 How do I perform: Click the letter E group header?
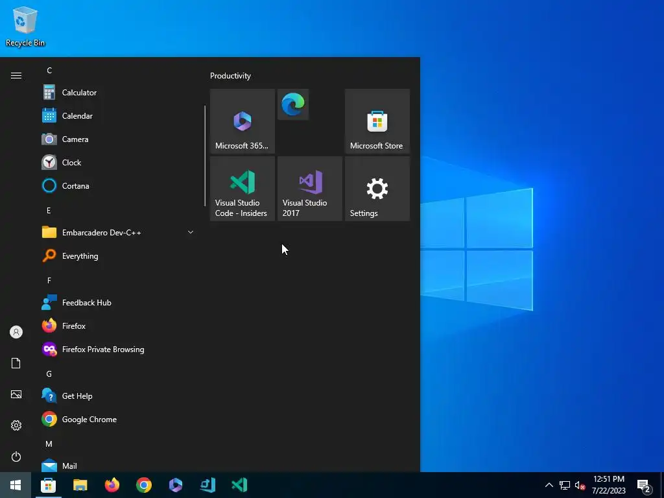point(49,211)
